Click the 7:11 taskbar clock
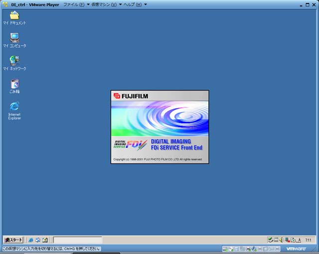 coord(308,240)
